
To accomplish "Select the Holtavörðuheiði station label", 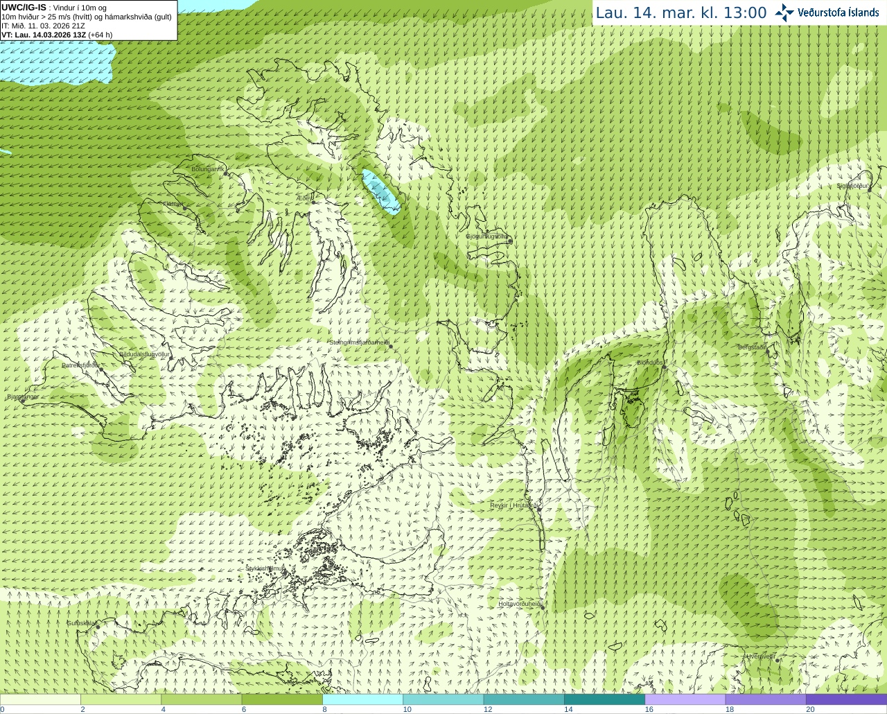I will [x=520, y=604].
